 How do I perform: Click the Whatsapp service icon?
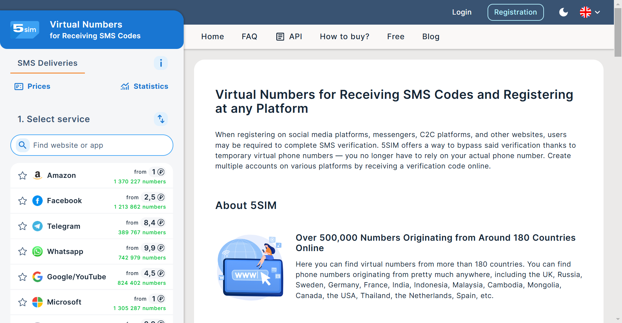coord(38,251)
